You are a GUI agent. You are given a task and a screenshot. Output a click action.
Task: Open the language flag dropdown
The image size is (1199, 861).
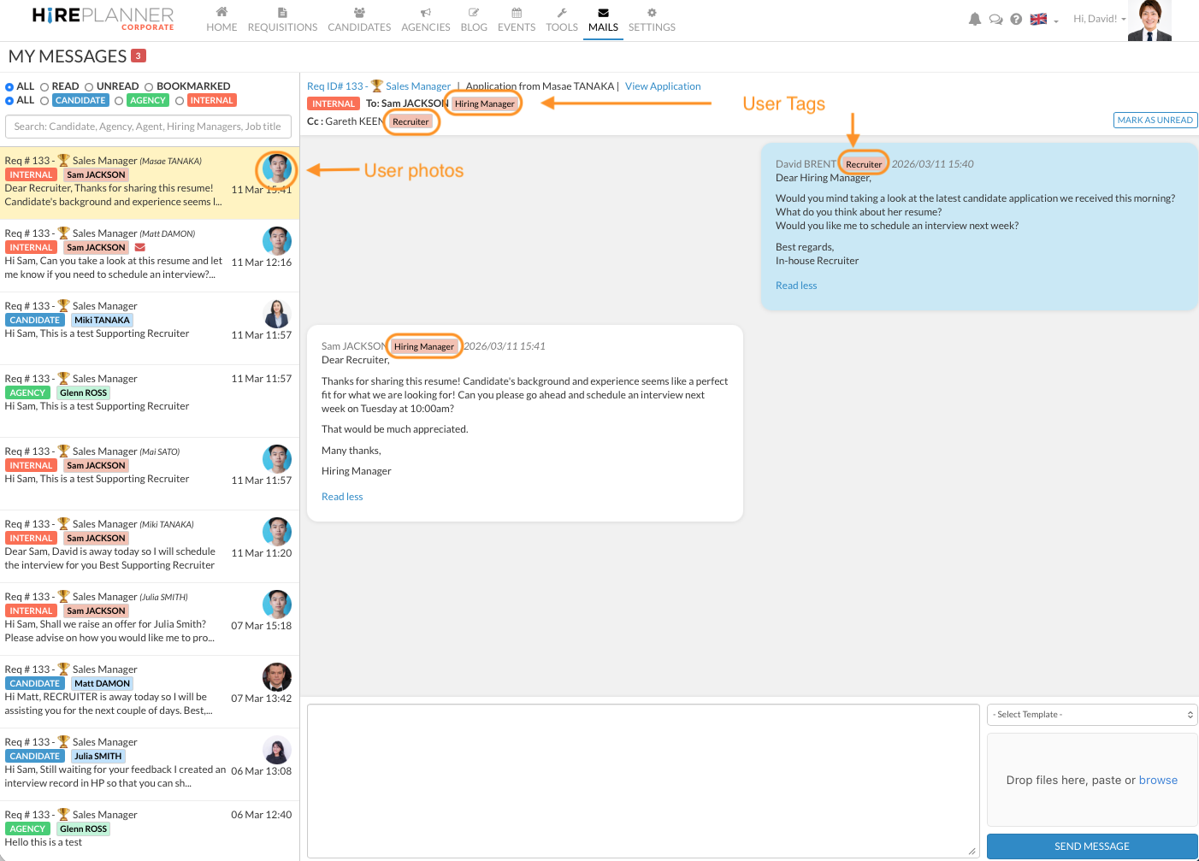(1043, 20)
